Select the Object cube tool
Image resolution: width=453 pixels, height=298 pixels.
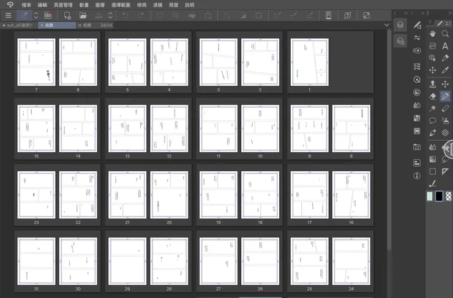[432, 58]
